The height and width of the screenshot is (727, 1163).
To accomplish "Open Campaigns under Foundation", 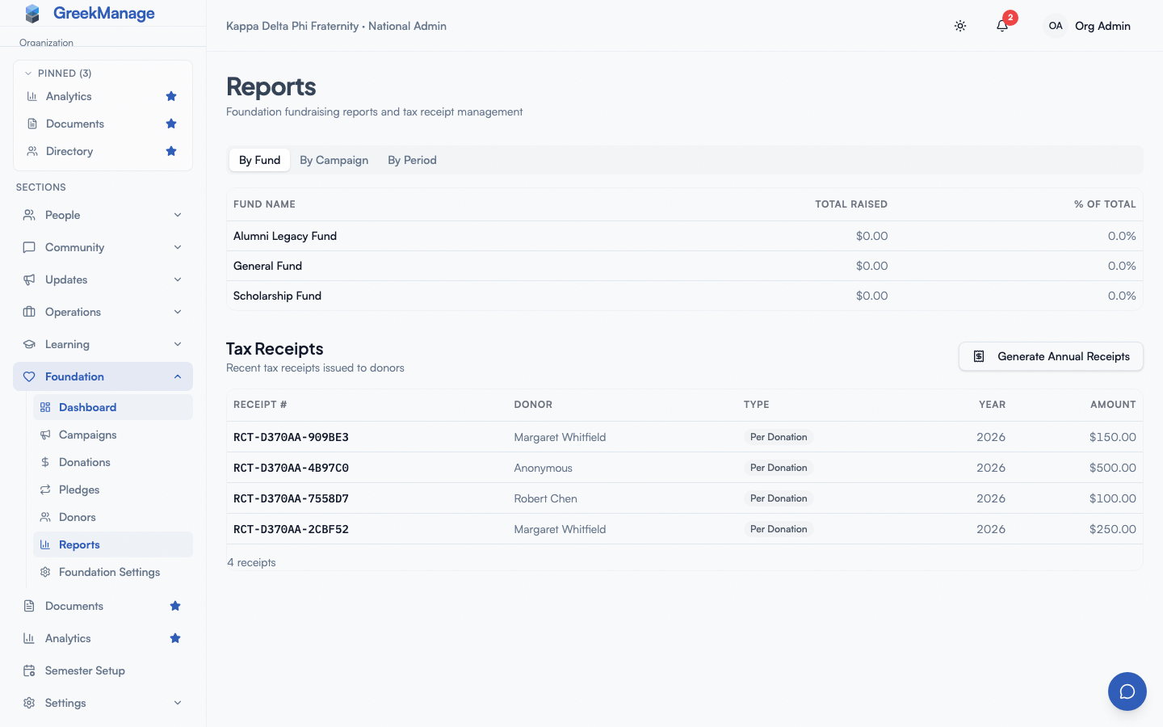I will [x=113, y=435].
